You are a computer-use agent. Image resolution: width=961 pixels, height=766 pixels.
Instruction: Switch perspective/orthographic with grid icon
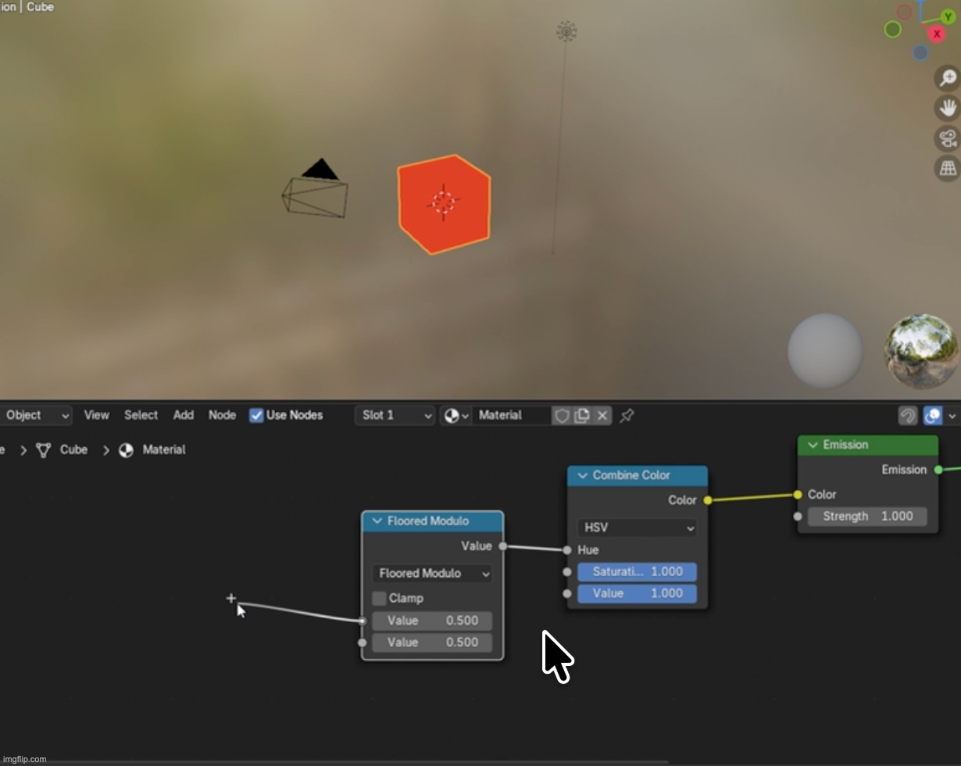[947, 168]
